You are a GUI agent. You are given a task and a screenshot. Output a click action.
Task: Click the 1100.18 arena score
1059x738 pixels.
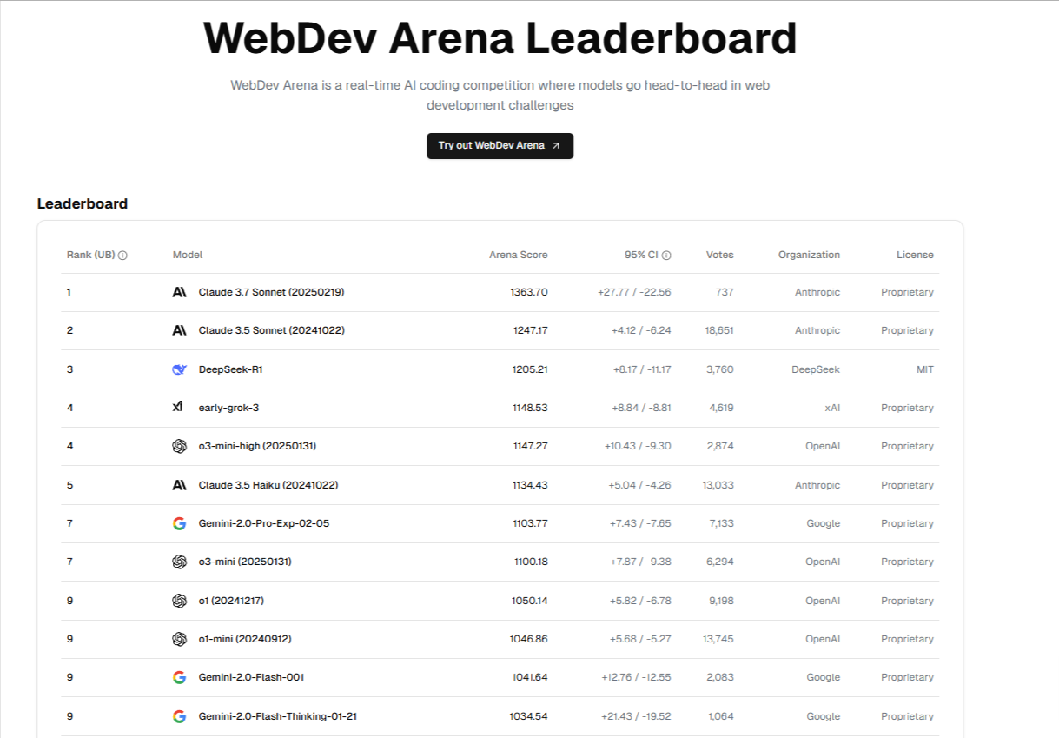(531, 562)
